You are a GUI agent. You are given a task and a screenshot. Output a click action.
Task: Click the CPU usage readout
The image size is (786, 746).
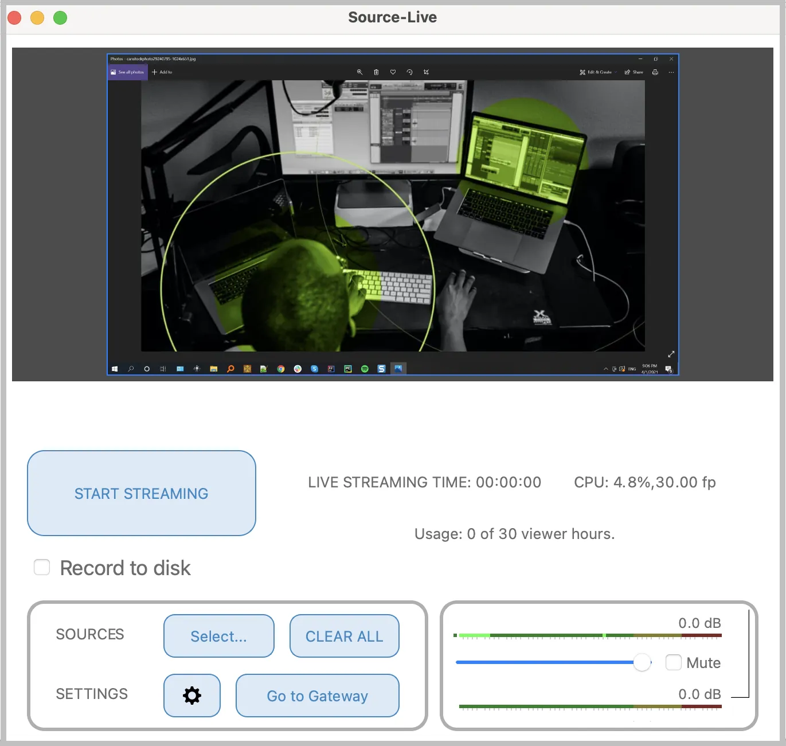coord(645,482)
